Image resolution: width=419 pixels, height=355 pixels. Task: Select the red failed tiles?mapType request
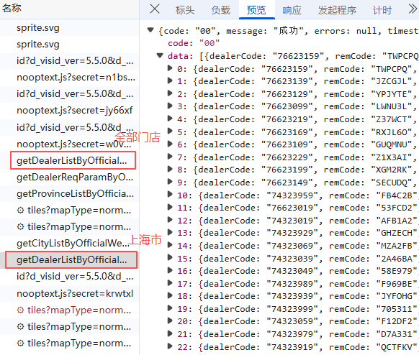69,310
